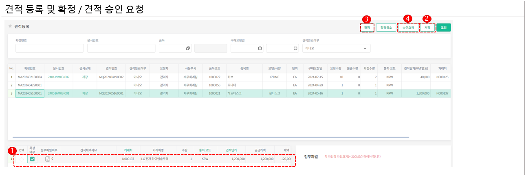
Task: Run search with the 조회 button
Action: tap(443, 28)
